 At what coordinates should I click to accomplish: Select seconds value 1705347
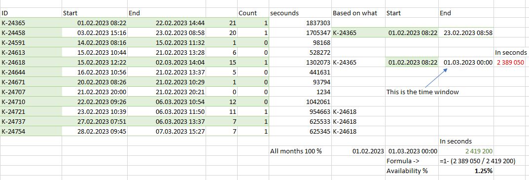pyautogui.click(x=300, y=33)
